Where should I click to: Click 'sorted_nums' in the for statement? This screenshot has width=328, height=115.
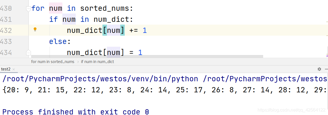tap(104, 9)
